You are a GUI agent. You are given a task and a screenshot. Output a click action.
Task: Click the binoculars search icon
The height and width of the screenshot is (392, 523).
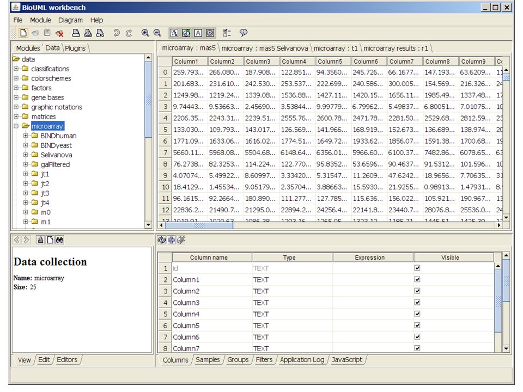[60, 240]
